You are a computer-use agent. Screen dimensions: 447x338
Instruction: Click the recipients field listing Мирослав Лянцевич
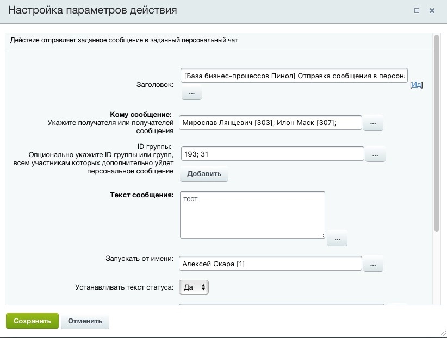coord(272,123)
